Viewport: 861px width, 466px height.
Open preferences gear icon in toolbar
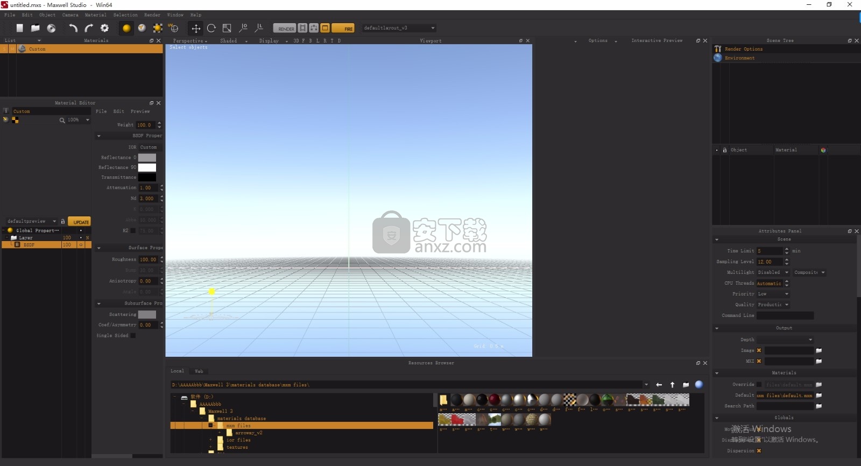pyautogui.click(x=105, y=28)
